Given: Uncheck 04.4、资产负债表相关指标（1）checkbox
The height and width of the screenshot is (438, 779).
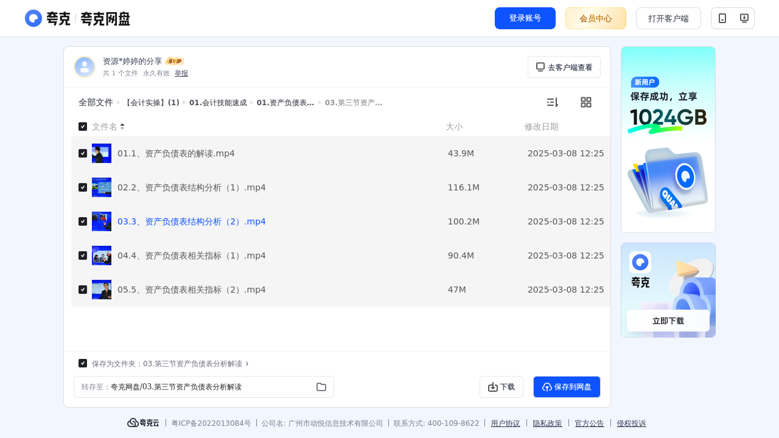Looking at the screenshot, I should tap(83, 255).
